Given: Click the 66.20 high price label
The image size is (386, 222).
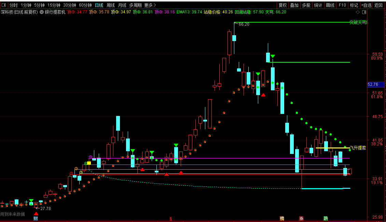Looking at the screenshot, I should (244, 24).
